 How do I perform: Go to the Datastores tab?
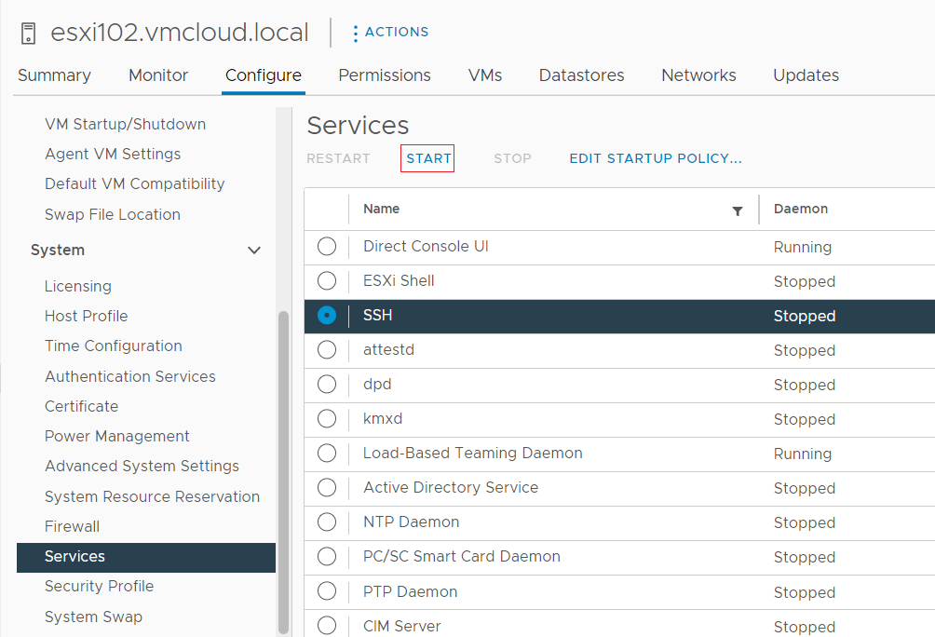coord(581,75)
